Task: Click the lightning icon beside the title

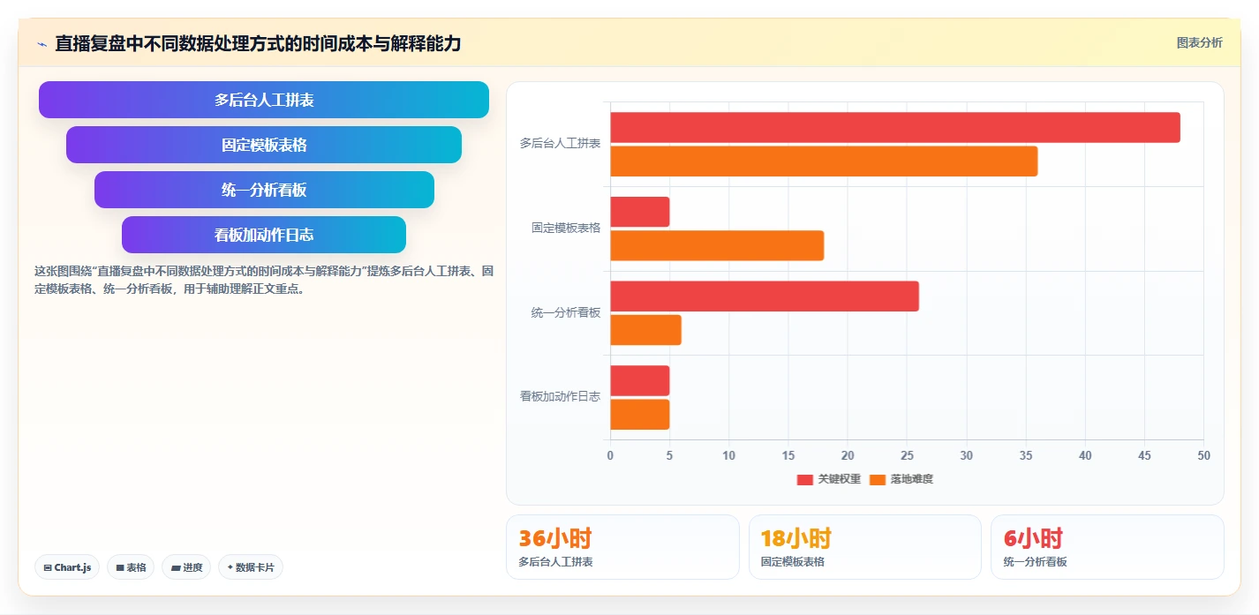Action: [41, 44]
